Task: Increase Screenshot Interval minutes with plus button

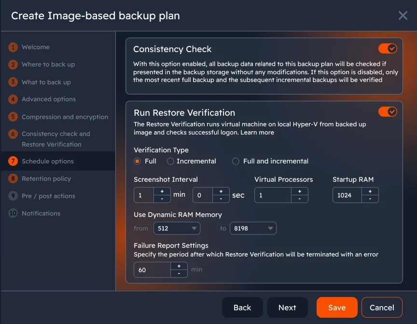Action: (x=162, y=191)
